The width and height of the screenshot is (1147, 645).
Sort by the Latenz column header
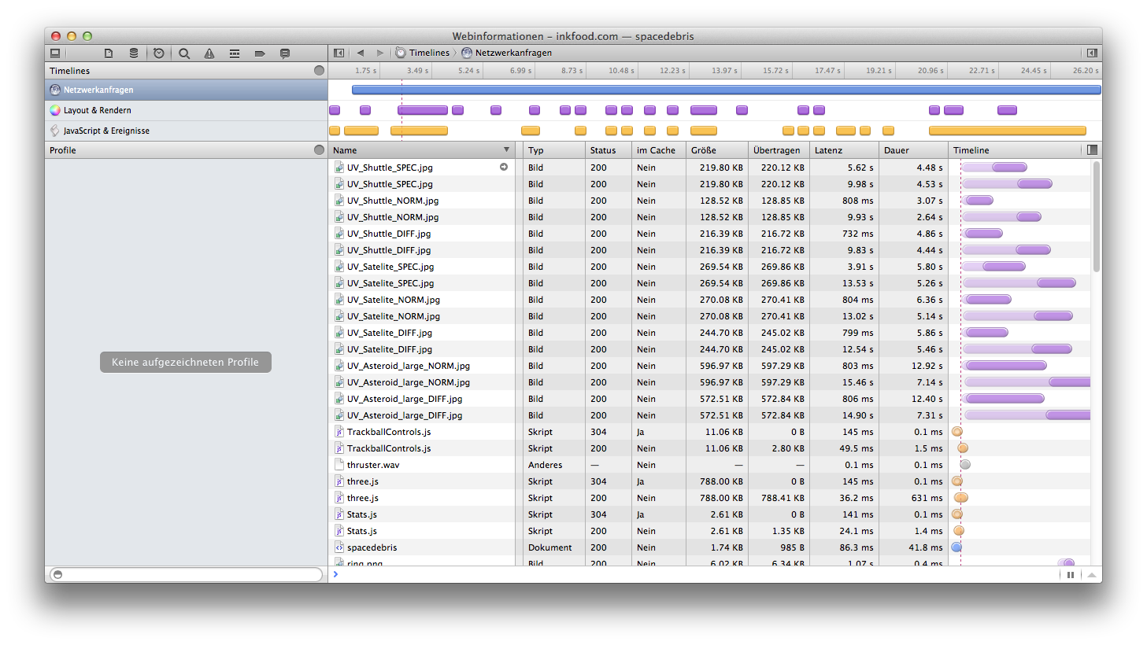(843, 150)
